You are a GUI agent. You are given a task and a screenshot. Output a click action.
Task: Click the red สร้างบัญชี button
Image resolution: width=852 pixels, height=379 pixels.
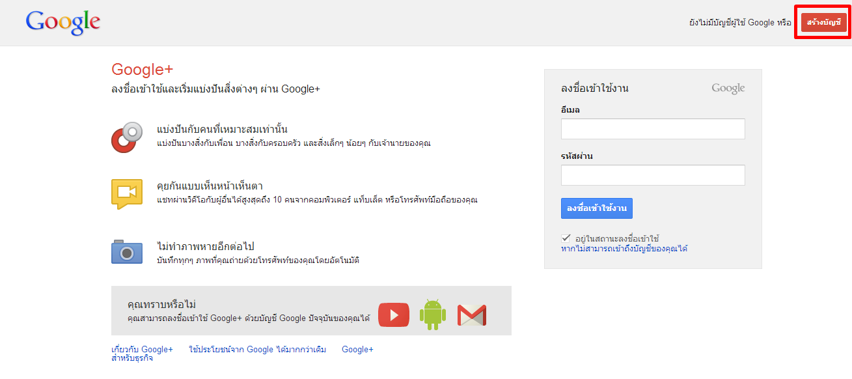[824, 23]
